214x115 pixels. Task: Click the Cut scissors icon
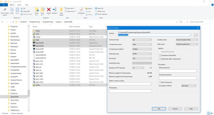(22, 9)
